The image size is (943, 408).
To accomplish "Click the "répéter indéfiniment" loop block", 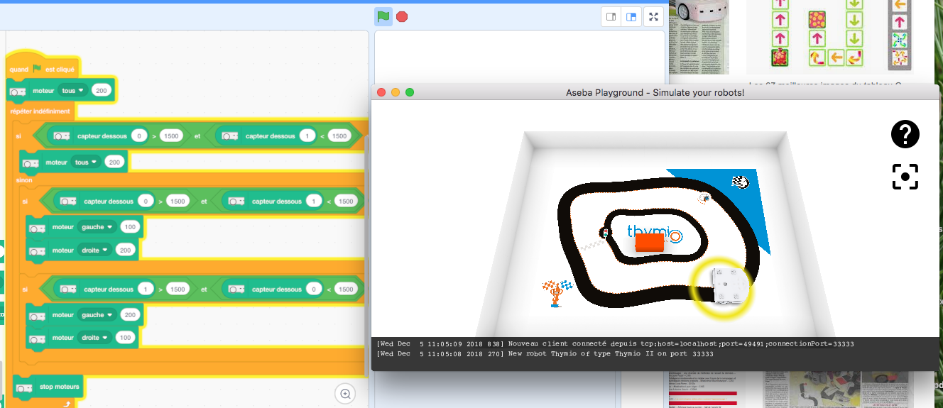I will 40,111.
